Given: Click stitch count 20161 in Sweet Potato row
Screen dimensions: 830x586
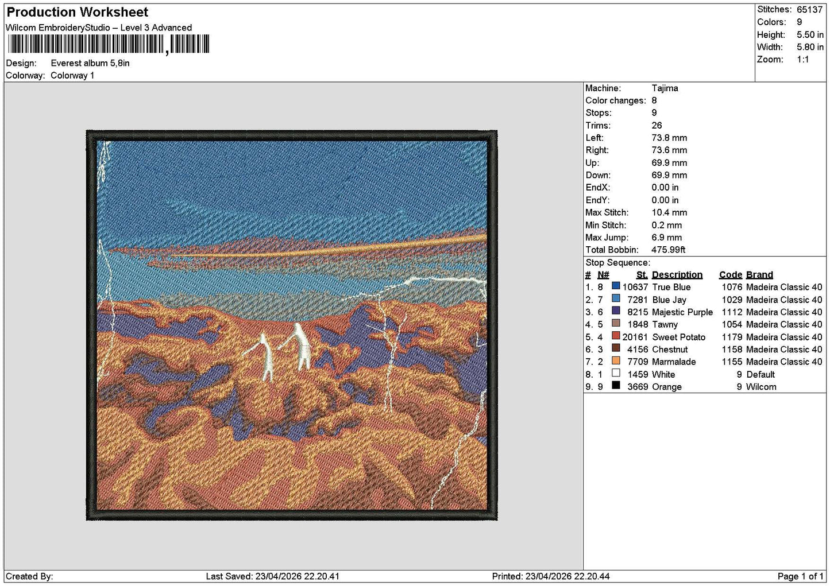Looking at the screenshot, I should click(635, 337).
